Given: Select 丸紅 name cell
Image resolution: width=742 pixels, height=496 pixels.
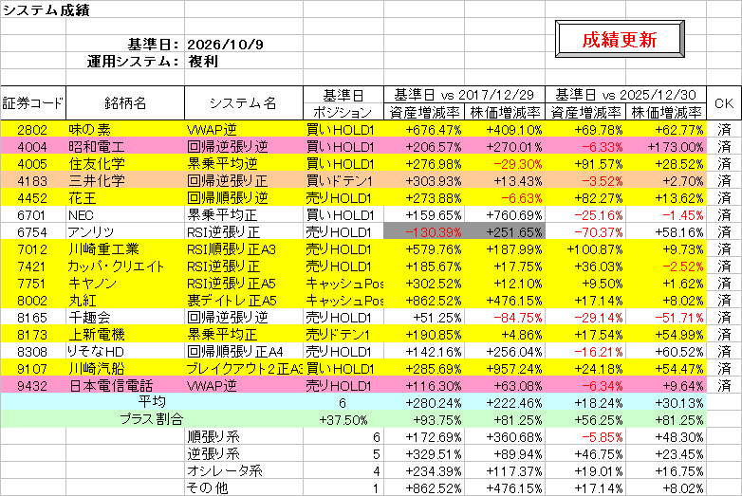Looking at the screenshot, I should pyautogui.click(x=125, y=301).
